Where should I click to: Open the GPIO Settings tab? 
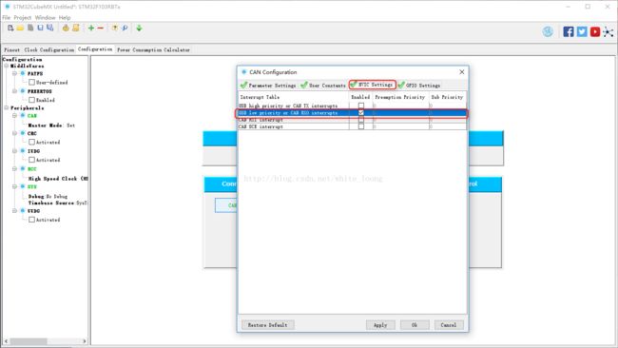click(x=419, y=86)
